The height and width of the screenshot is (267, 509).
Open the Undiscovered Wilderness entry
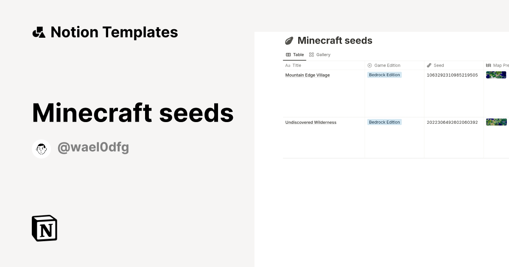tap(311, 122)
